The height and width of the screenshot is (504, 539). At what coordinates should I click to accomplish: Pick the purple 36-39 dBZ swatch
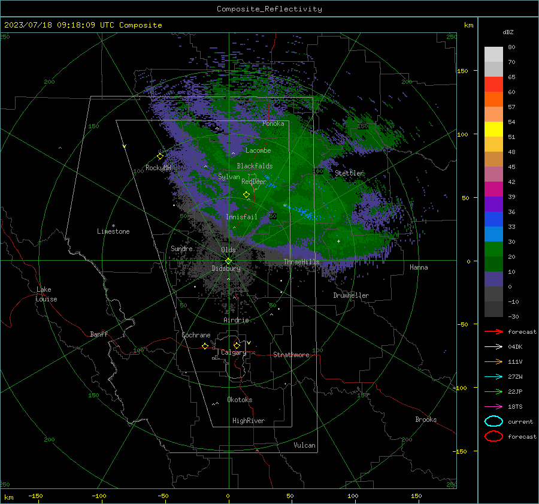(493, 204)
